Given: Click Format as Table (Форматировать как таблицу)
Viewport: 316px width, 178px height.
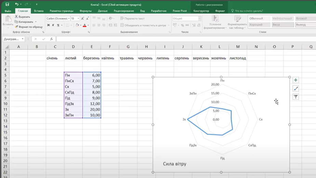Looking at the screenshot, I should (237, 22).
